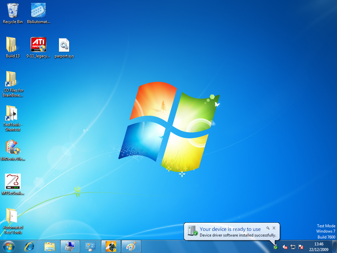This screenshot has width=337, height=253.
Task: Launch MTSerSoak from the desktop
Action: (x=13, y=182)
